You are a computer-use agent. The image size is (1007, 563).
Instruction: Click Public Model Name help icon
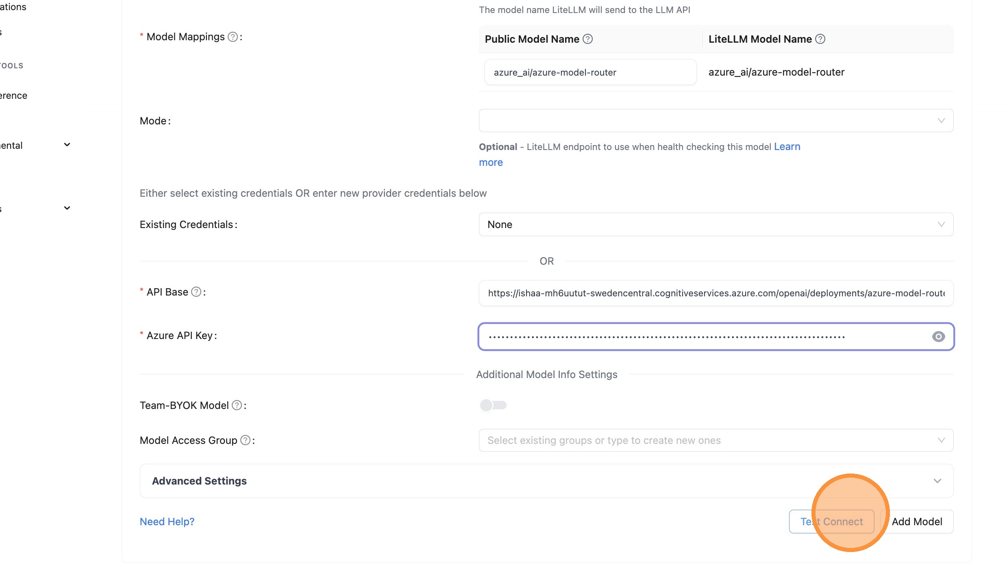[x=587, y=39]
